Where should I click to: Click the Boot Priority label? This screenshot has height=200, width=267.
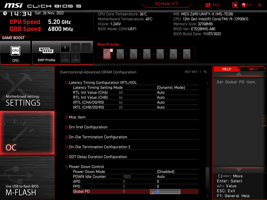pyautogui.click(x=108, y=44)
